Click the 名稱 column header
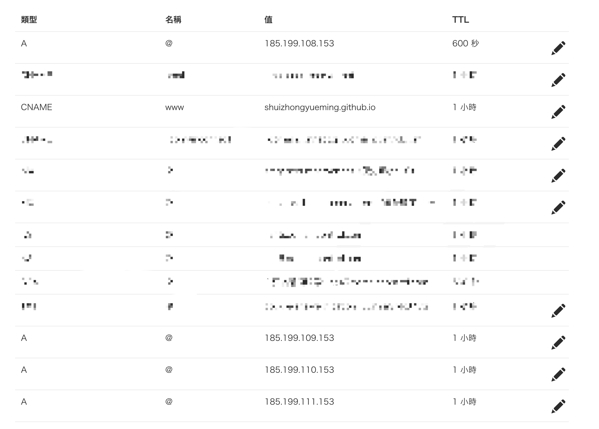Viewport: 599px width, 429px height. (173, 20)
